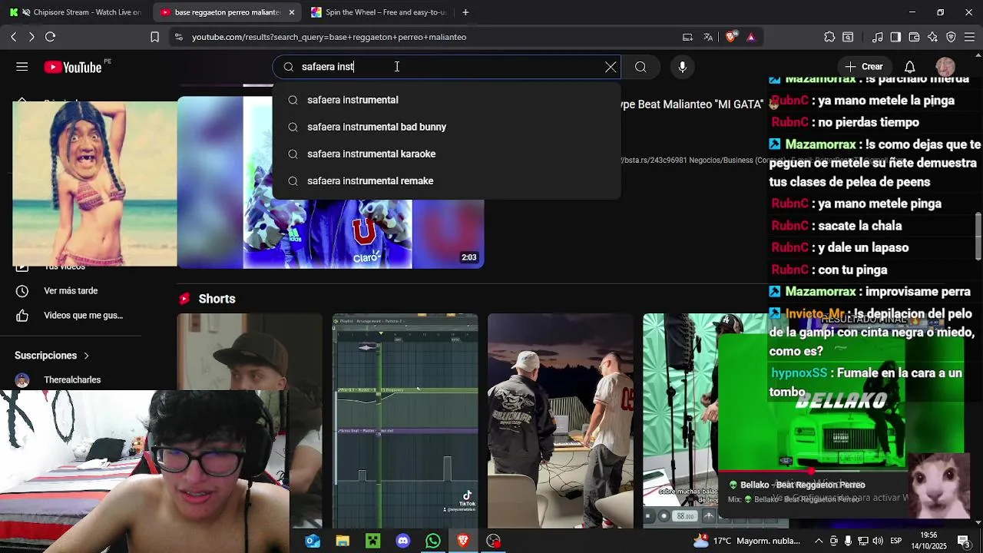The image size is (983, 553).
Task: Open WhatsApp from the taskbar
Action: [x=433, y=541]
